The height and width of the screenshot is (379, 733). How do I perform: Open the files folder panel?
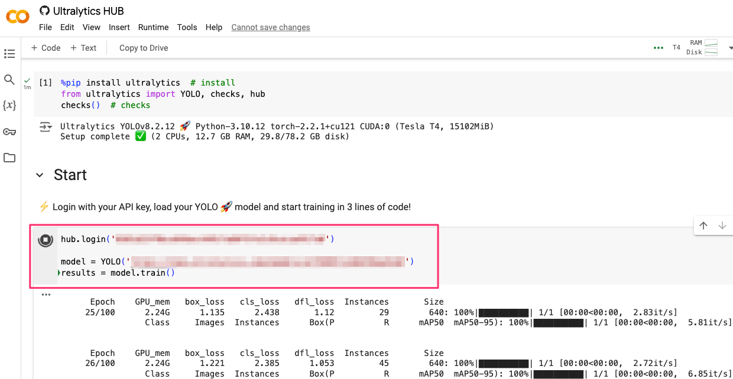click(9, 158)
